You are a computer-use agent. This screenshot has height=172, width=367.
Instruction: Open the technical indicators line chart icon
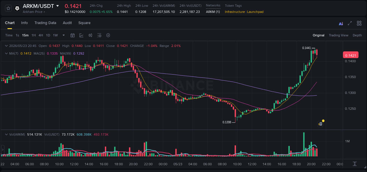tap(81, 35)
